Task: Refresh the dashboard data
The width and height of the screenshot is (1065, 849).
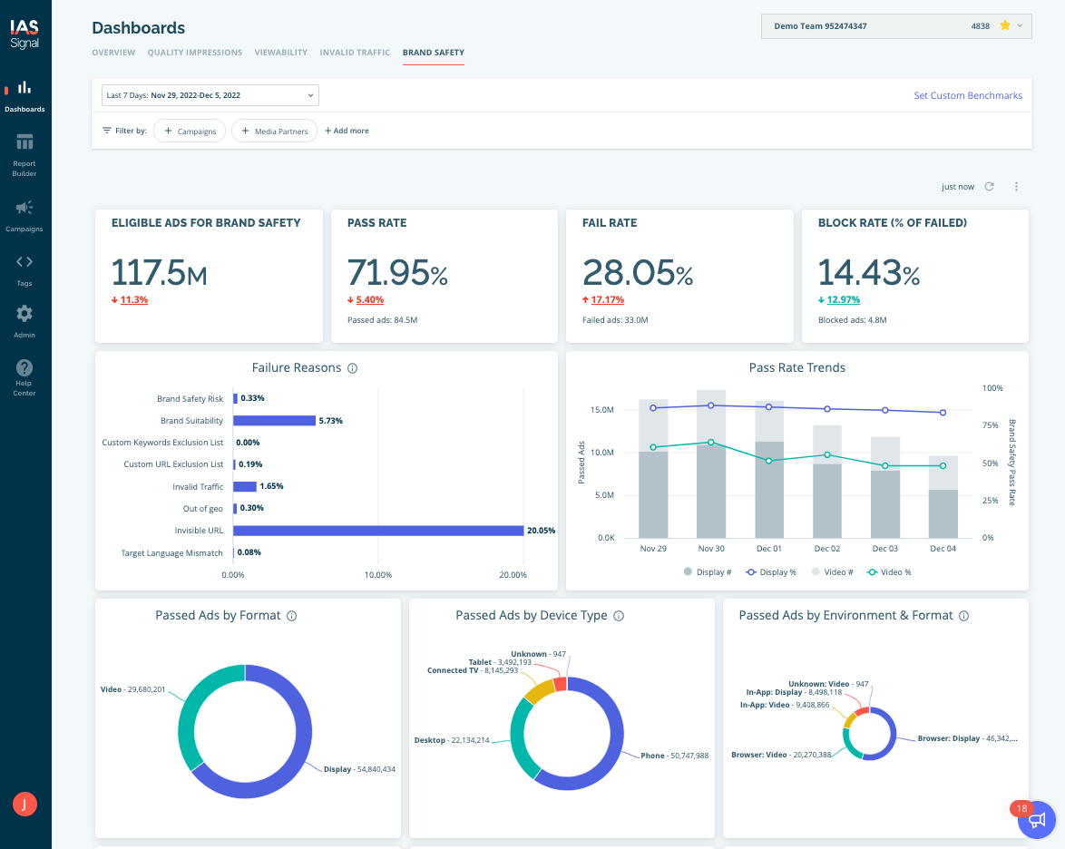Action: pyautogui.click(x=990, y=187)
